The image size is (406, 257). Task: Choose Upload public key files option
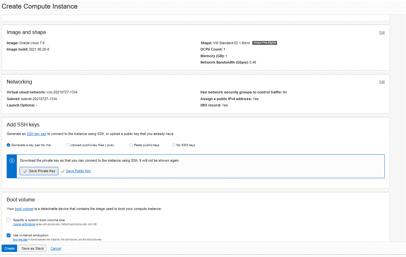[x=68, y=145]
